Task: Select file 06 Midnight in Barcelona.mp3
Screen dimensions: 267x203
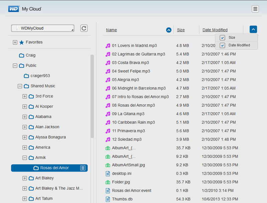Action: (x=139, y=88)
